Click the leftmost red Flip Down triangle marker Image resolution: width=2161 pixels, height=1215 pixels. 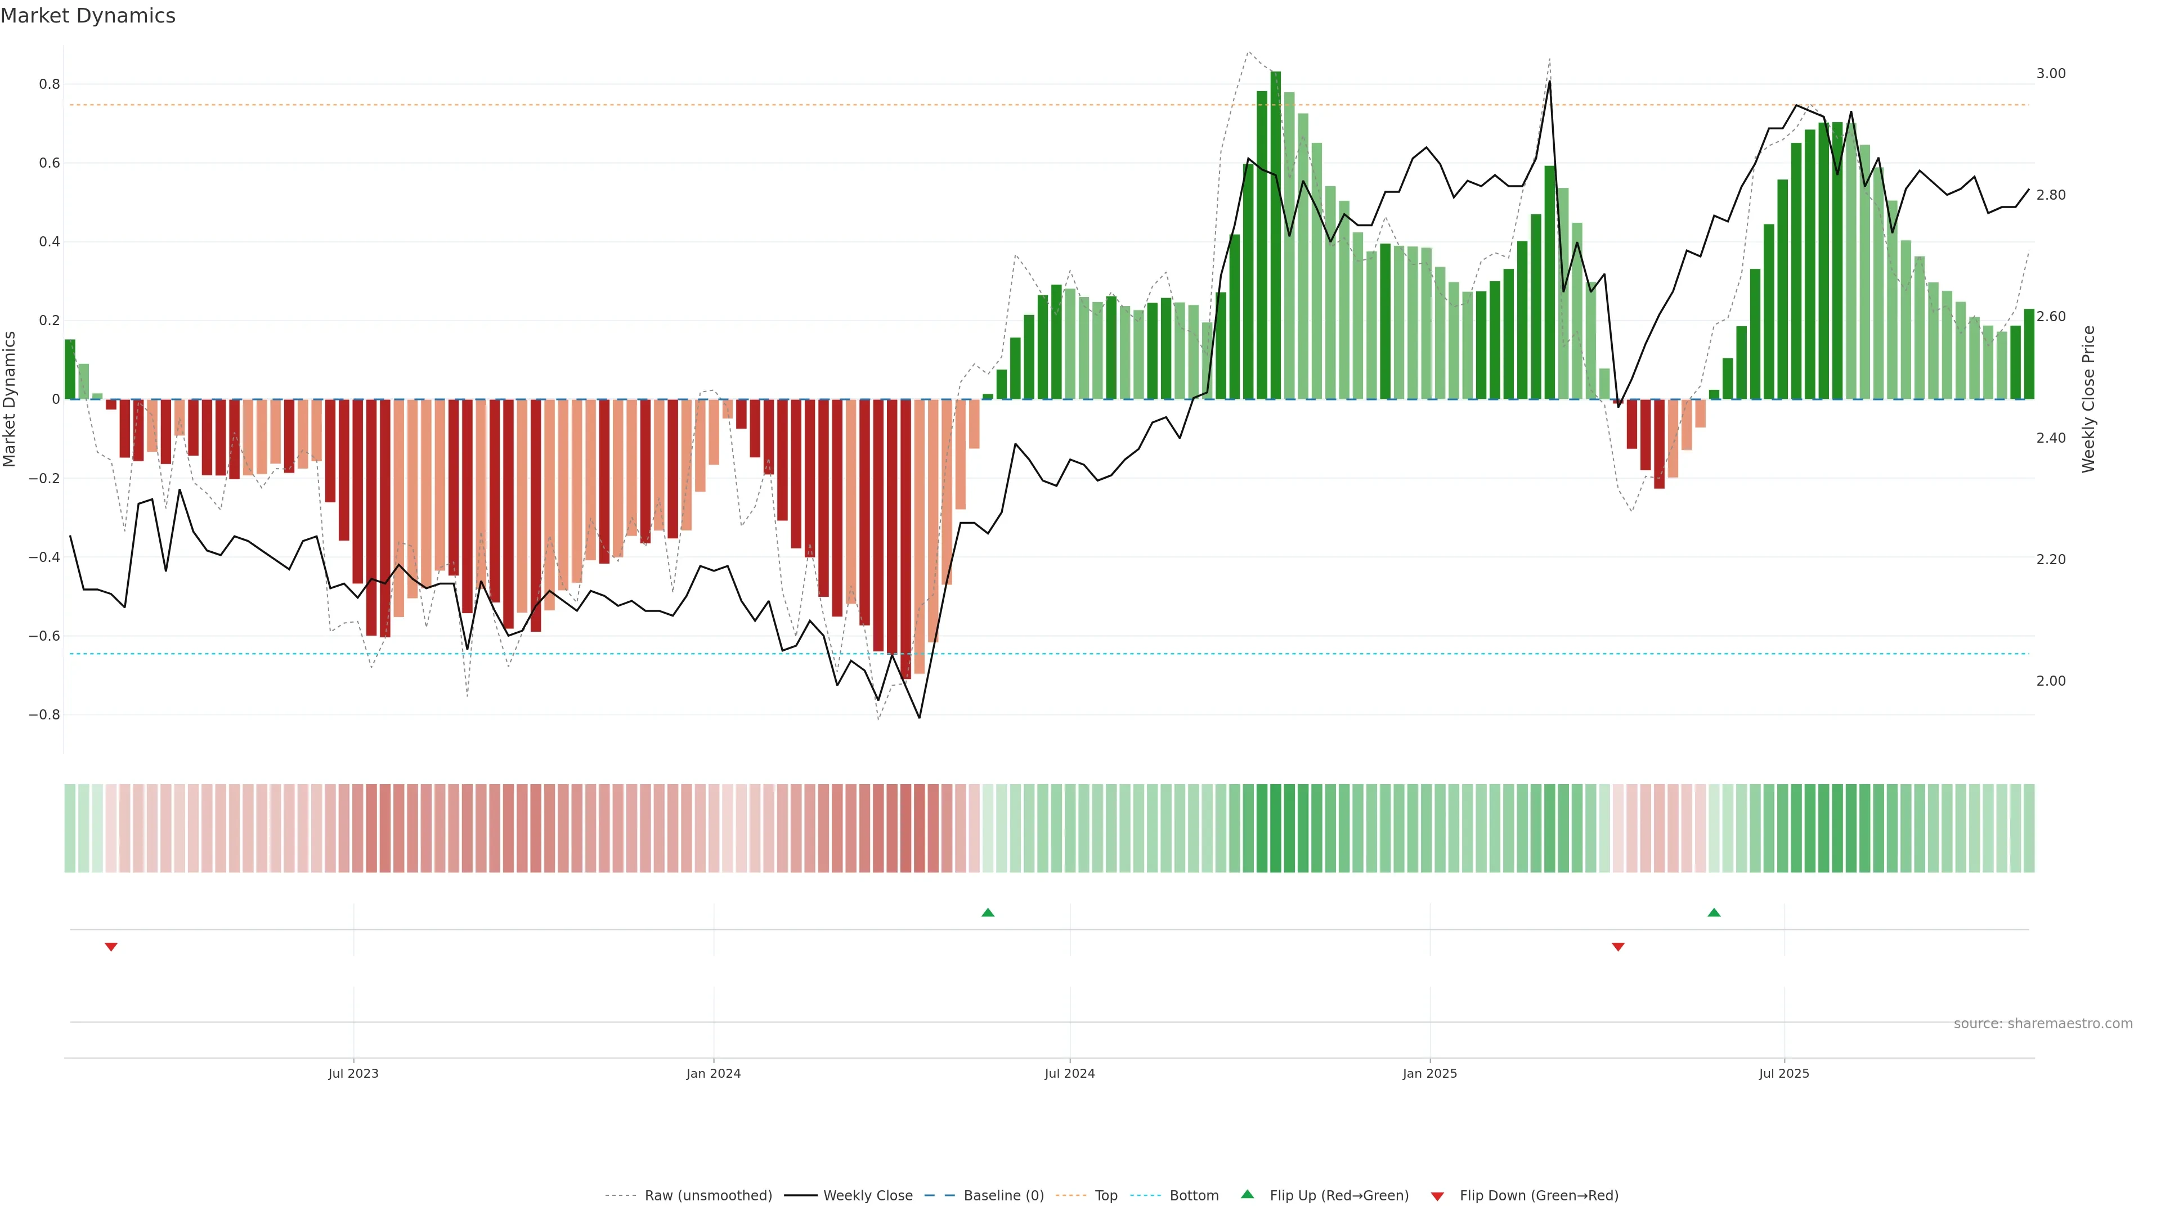click(111, 947)
